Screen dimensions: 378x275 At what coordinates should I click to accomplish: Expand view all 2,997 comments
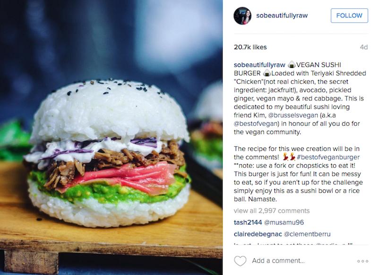272,211
